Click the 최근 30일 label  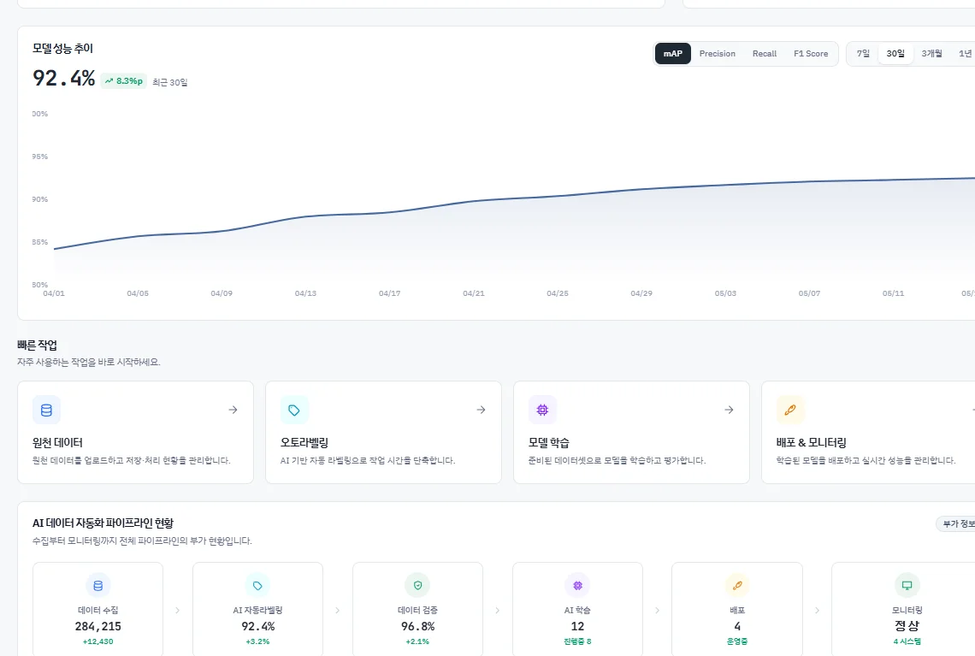(x=169, y=82)
